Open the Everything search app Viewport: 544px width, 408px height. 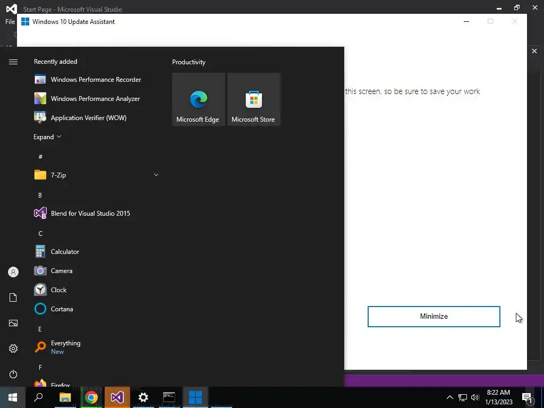pos(96,347)
